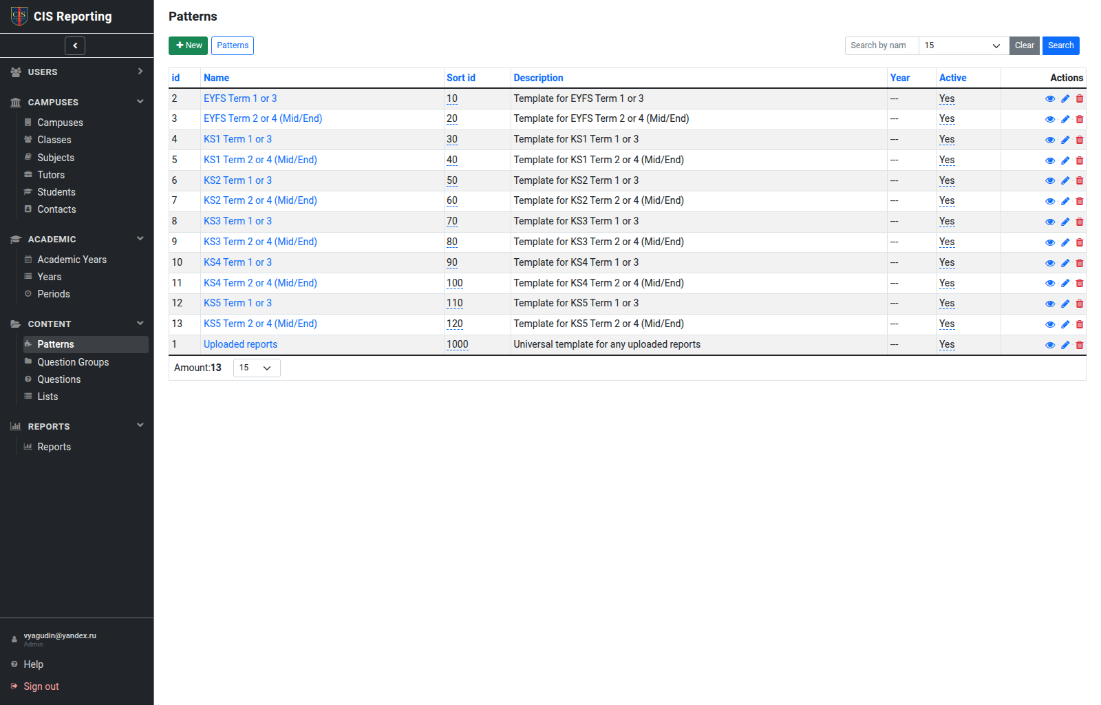This screenshot has width=1101, height=705.
Task: Clear the search filter
Action: (x=1024, y=45)
